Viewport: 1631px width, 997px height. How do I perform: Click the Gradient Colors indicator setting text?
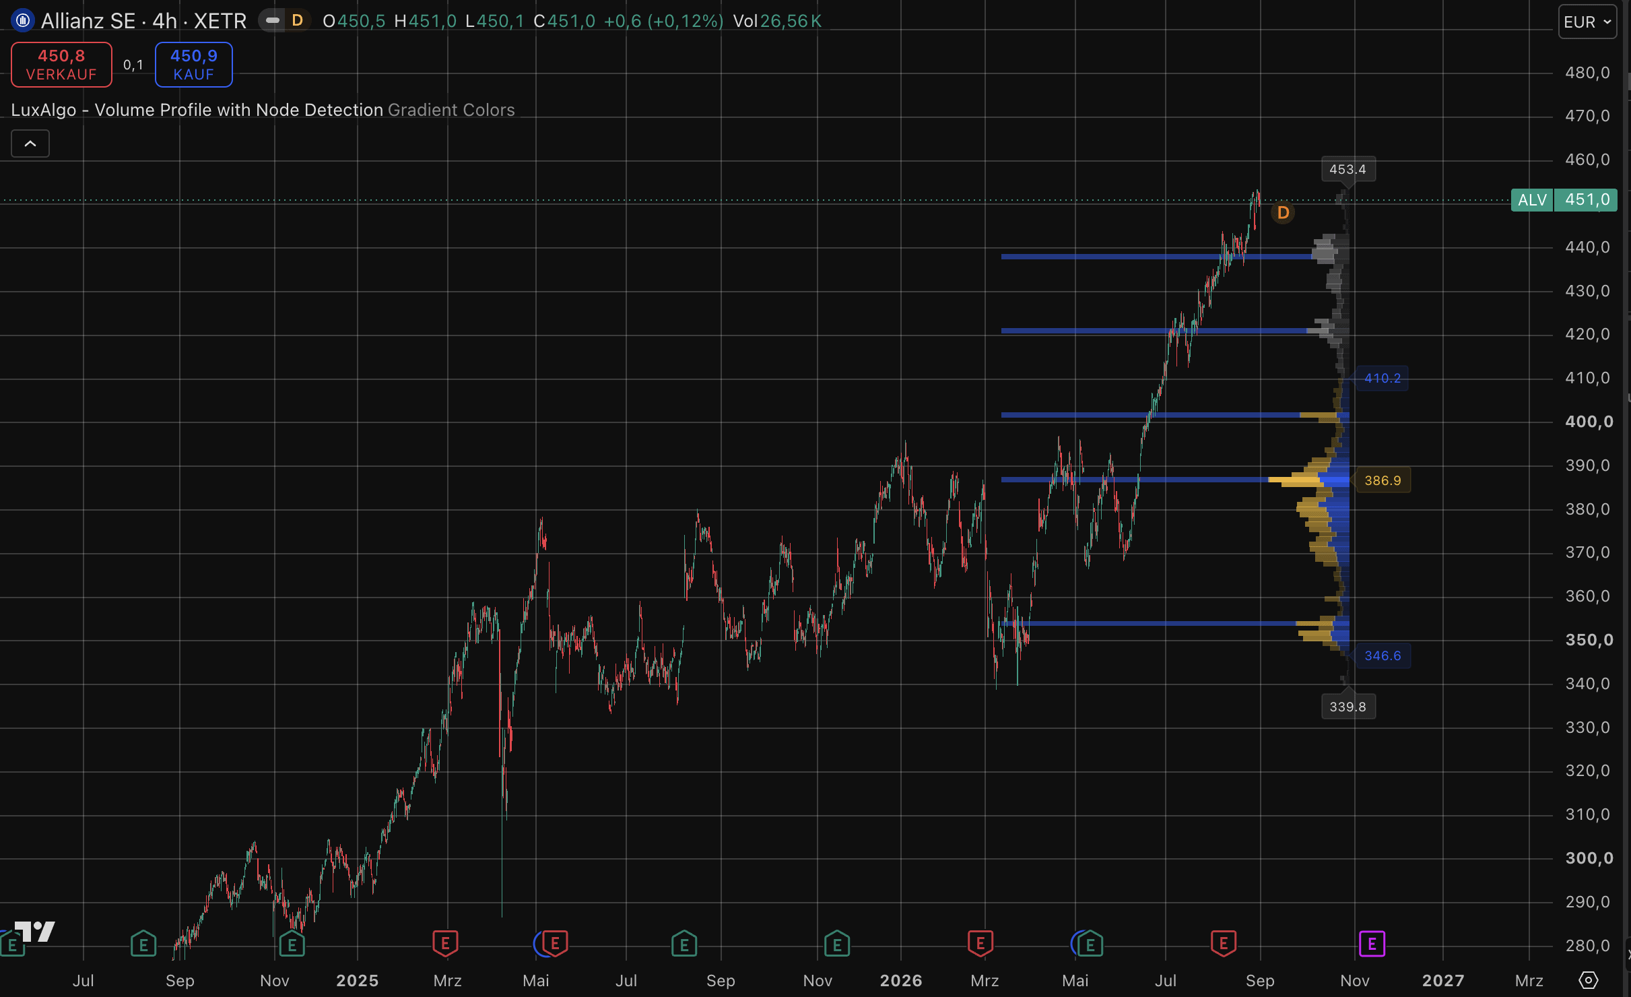tap(451, 110)
